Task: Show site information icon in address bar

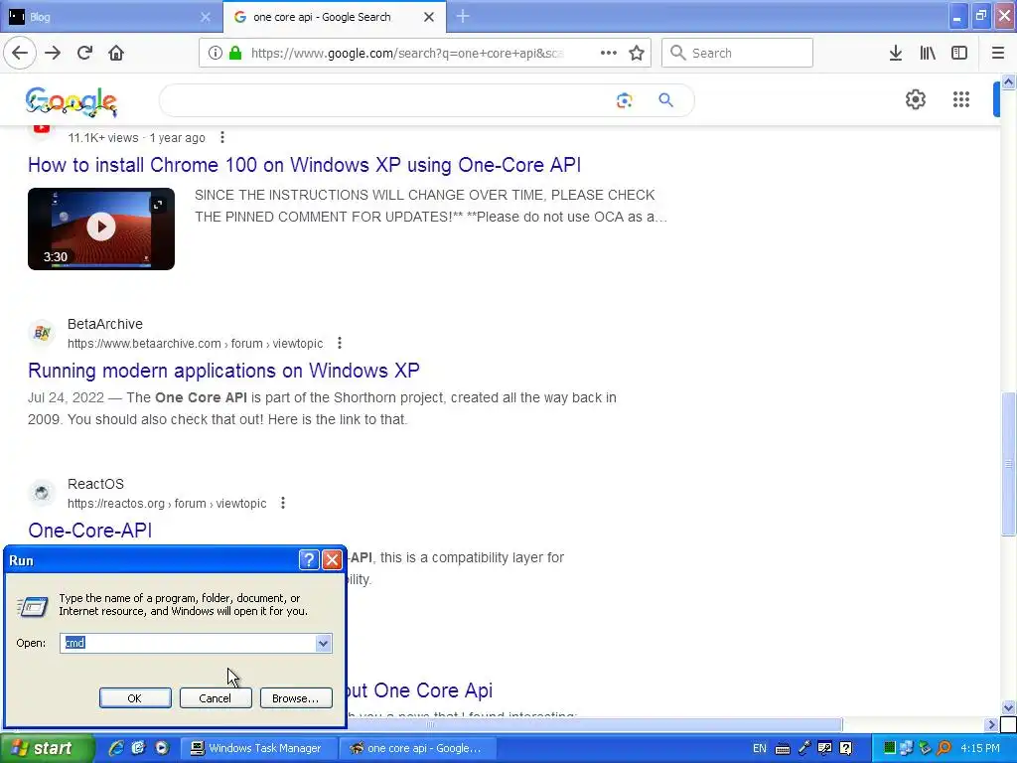Action: point(216,54)
